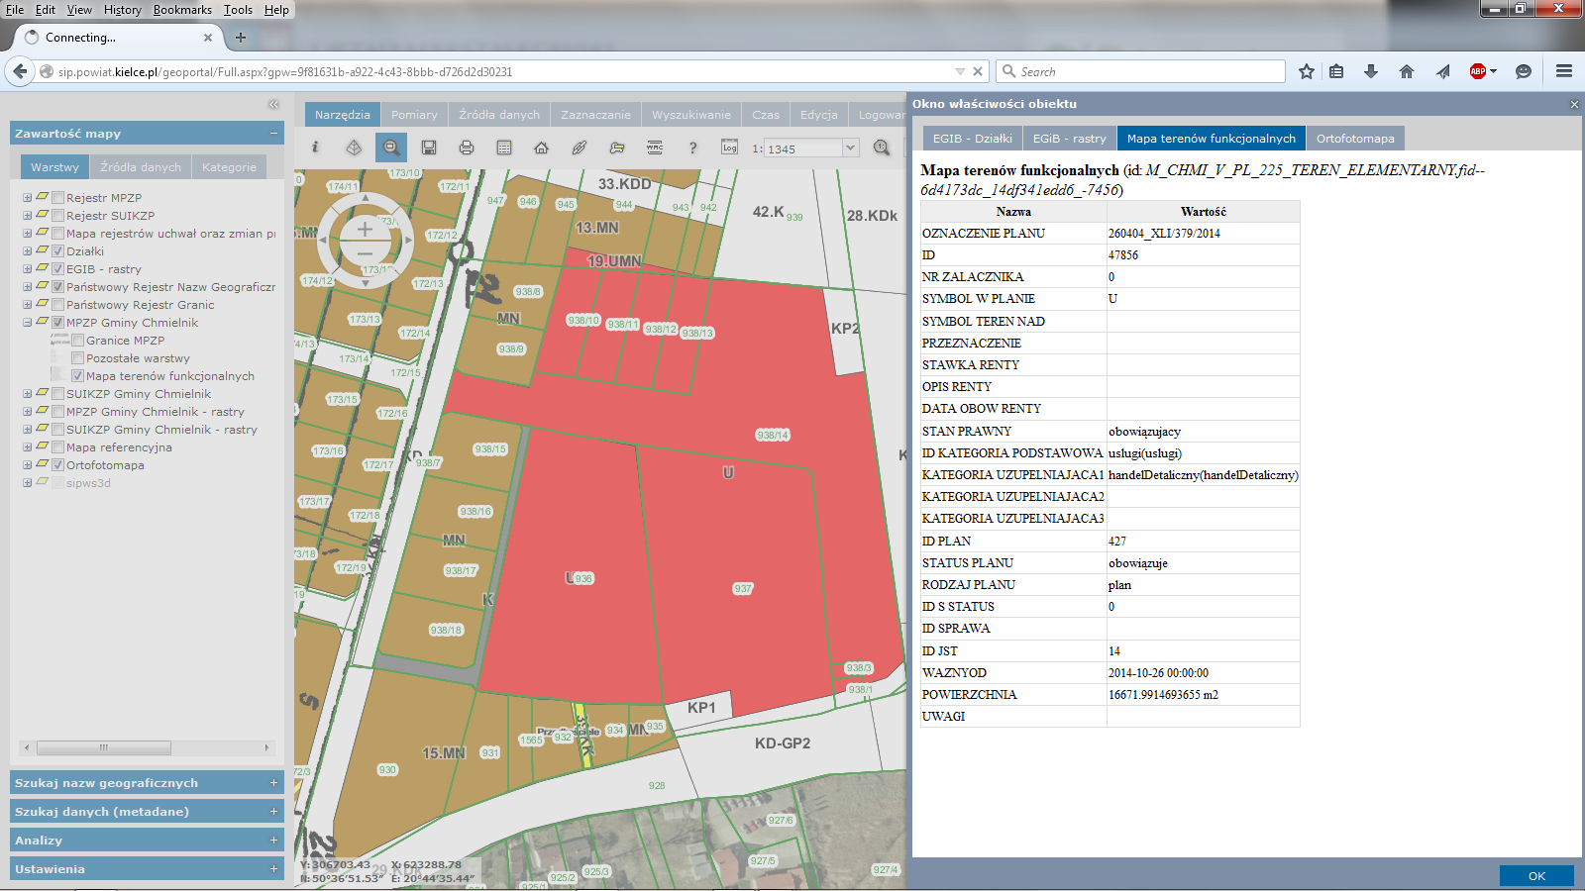Select the object info tool icon

(x=315, y=148)
